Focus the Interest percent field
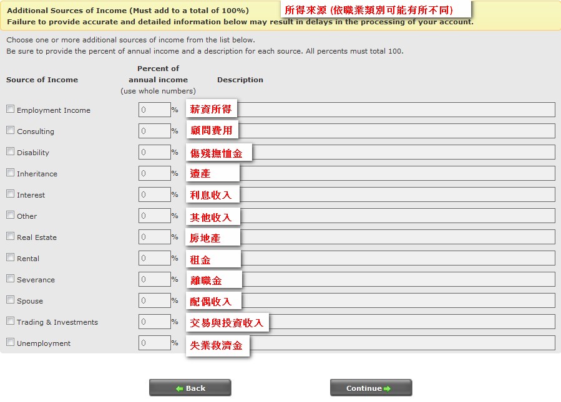The width and height of the screenshot is (561, 402). point(155,194)
